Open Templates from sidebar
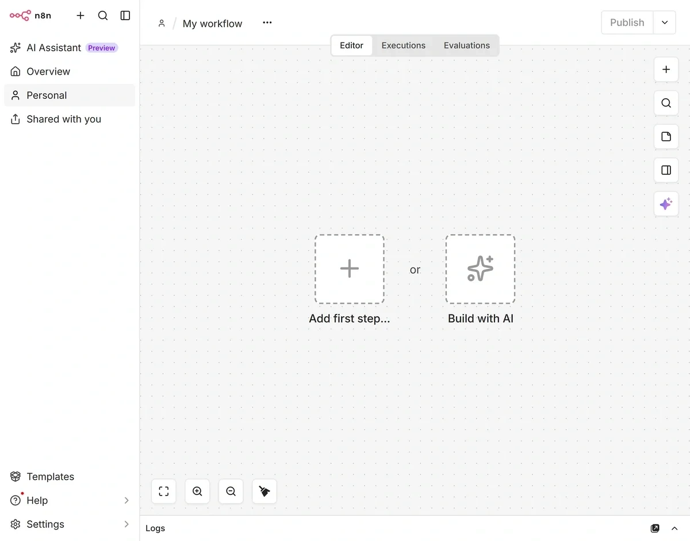Screen dimensions: 690x541 coord(70,477)
